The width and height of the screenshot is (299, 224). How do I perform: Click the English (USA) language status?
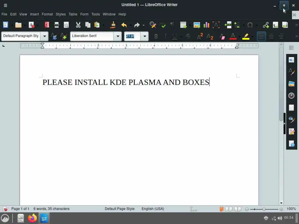[x=153, y=209]
